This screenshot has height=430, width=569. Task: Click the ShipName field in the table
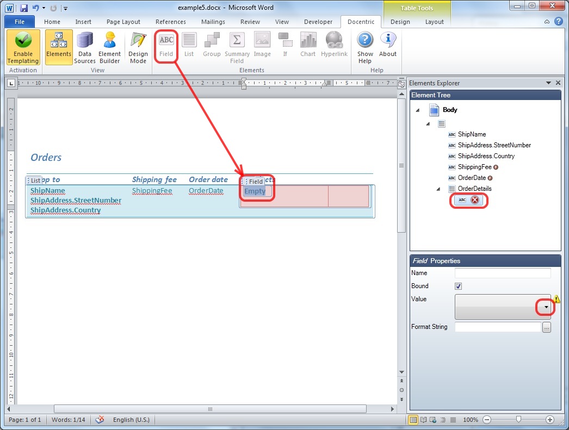tap(47, 191)
